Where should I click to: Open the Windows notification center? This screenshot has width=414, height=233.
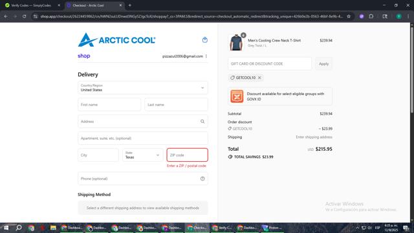pyautogui.click(x=406, y=228)
